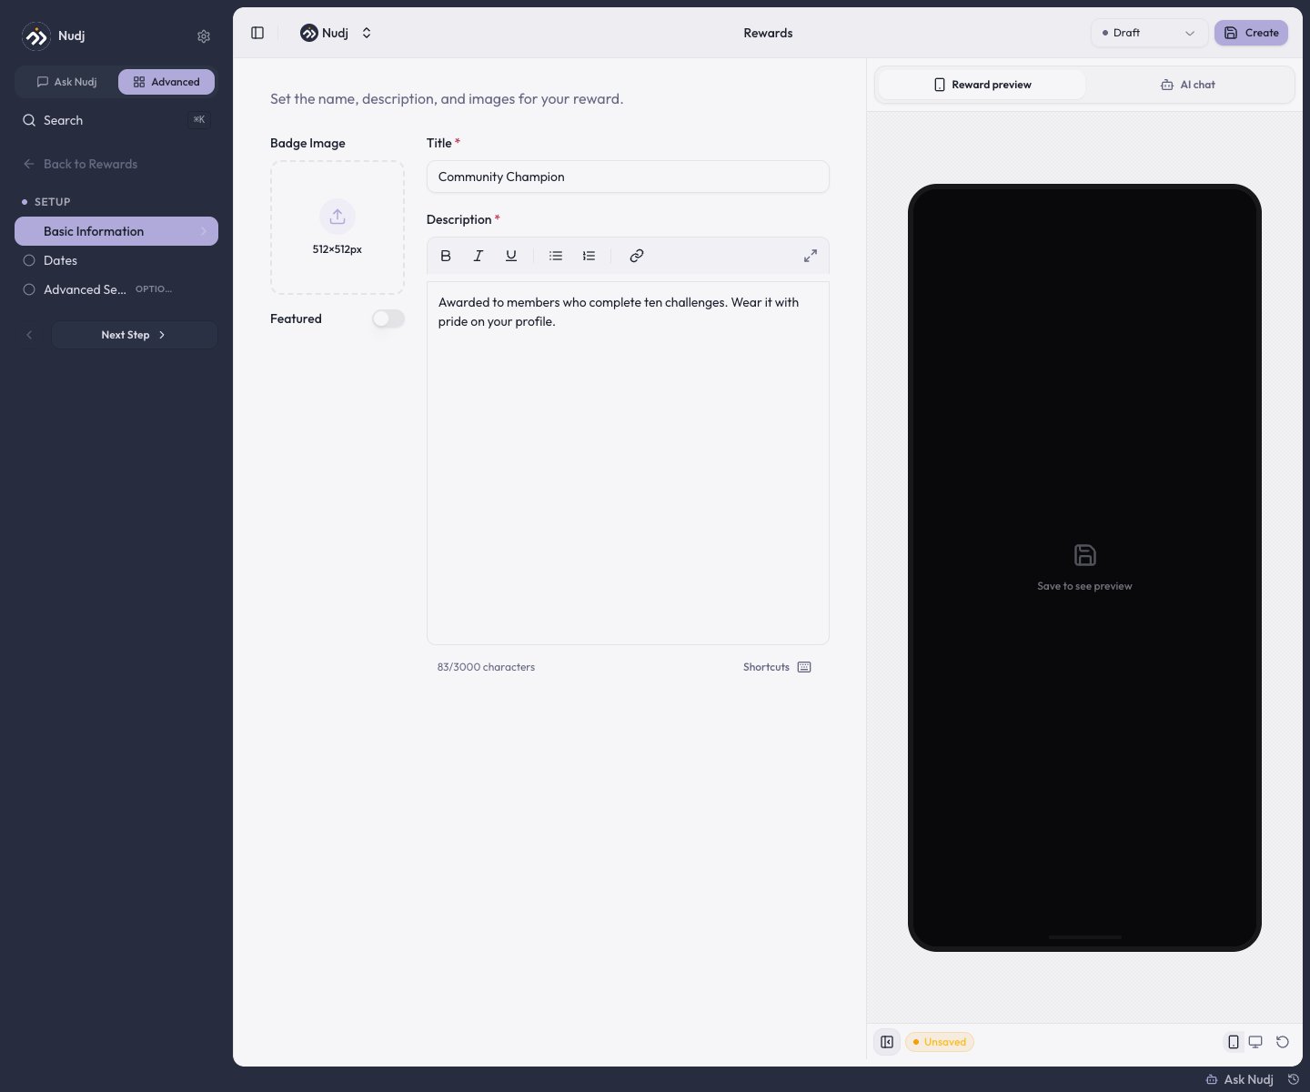The width and height of the screenshot is (1310, 1092).
Task: Select the Dates step
Action: [x=116, y=260]
